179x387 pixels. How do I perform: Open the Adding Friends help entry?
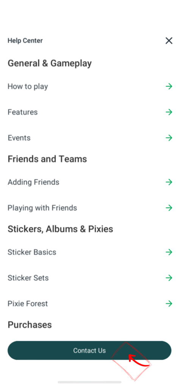click(89, 182)
